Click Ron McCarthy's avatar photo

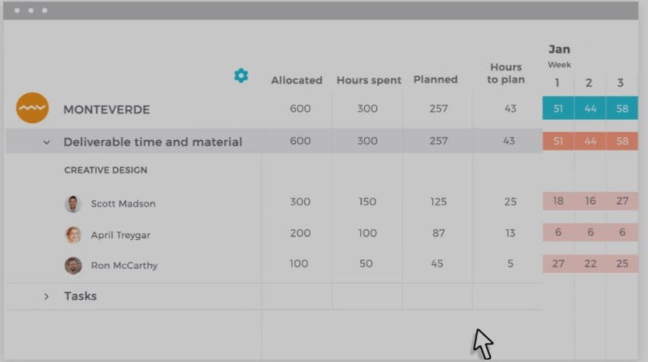point(73,265)
